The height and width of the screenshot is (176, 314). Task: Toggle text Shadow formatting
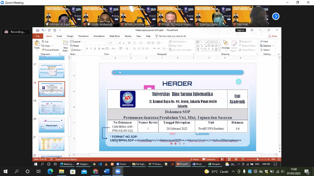(99, 48)
